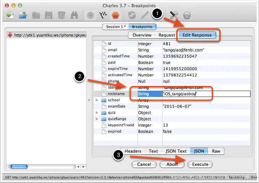The width and height of the screenshot is (259, 183).
Task: Click the folder icon of the quizRange row
Action: click(x=104, y=119)
